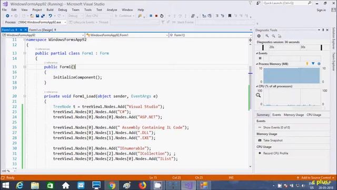Toggle snapshot marker in Process Memory legend
The width and height of the screenshot is (337, 190).
[313, 63]
